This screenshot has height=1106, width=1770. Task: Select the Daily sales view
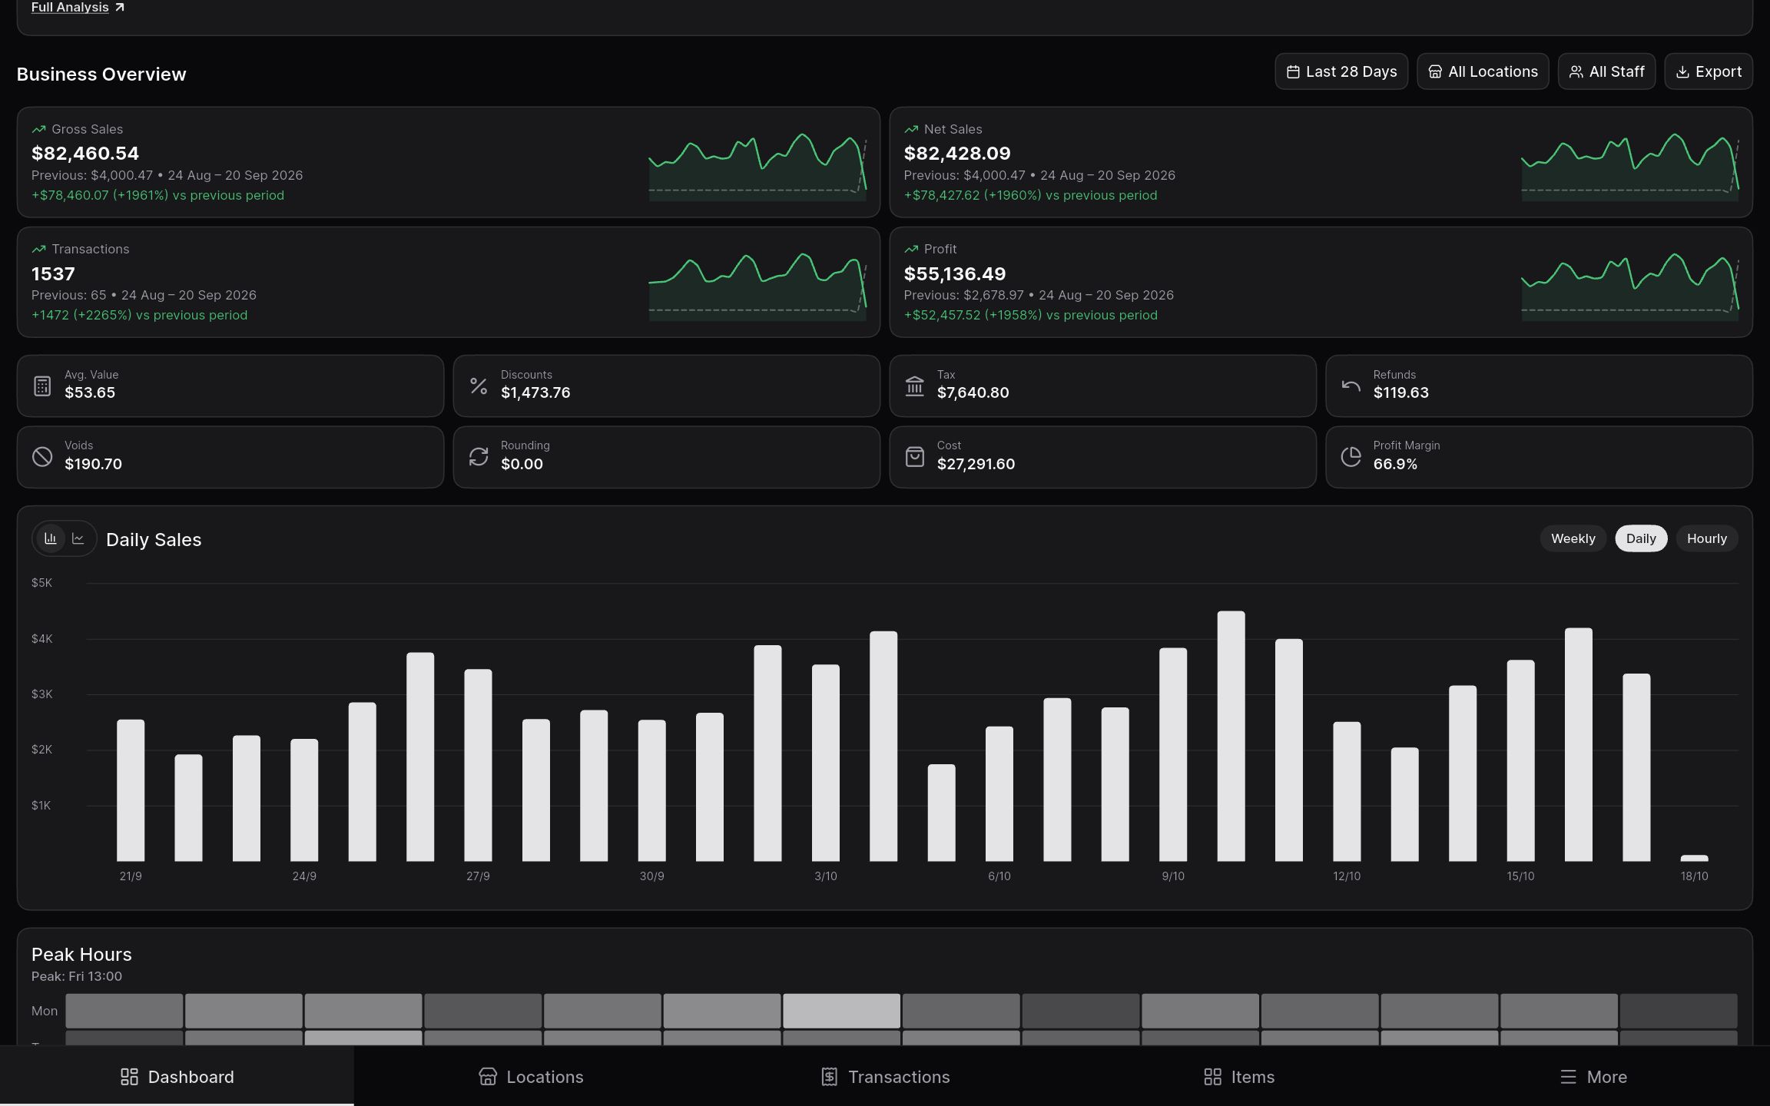pyautogui.click(x=1641, y=538)
